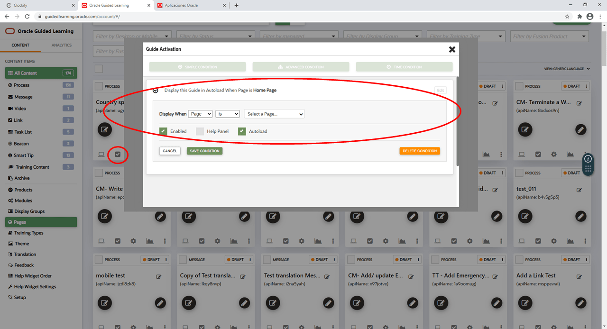Click the three-dot menu beside DRAFT on Add a Link Test
The height and width of the screenshot is (329, 607).
[x=587, y=259]
